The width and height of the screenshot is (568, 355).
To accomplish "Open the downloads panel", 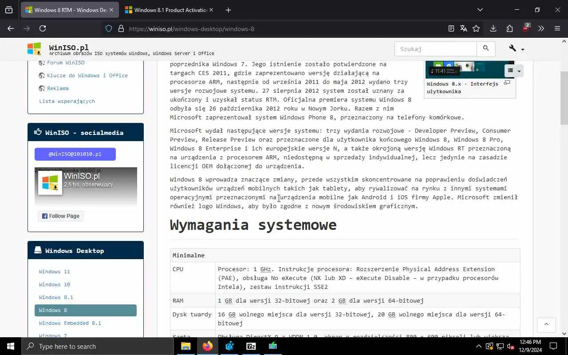I will [x=493, y=28].
